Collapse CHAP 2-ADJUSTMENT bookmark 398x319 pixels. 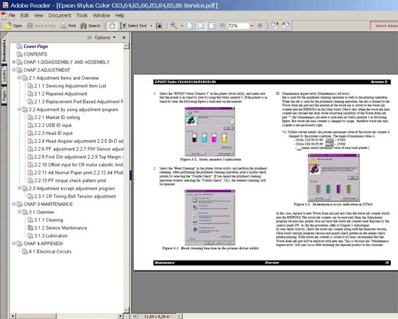tap(14, 70)
